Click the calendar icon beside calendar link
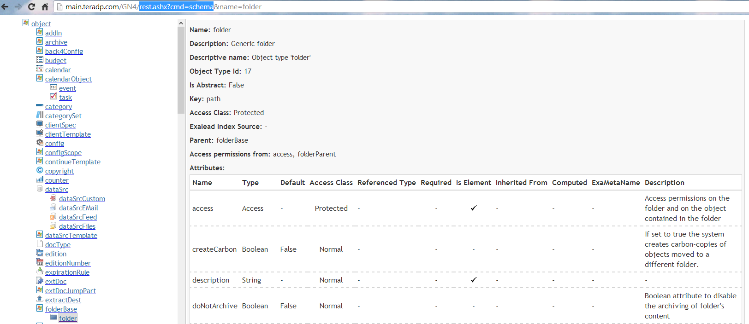This screenshot has height=324, width=749. [40, 69]
